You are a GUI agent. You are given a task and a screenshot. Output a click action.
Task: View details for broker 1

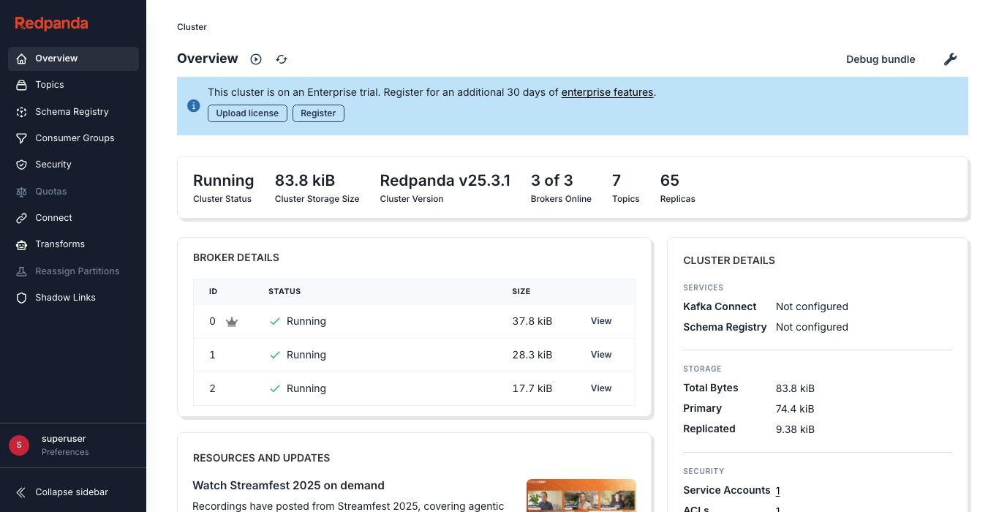[601, 355]
